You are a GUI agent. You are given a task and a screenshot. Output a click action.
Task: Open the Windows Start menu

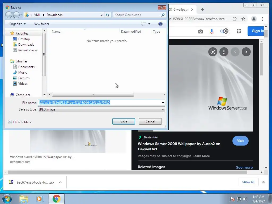(x=7, y=199)
